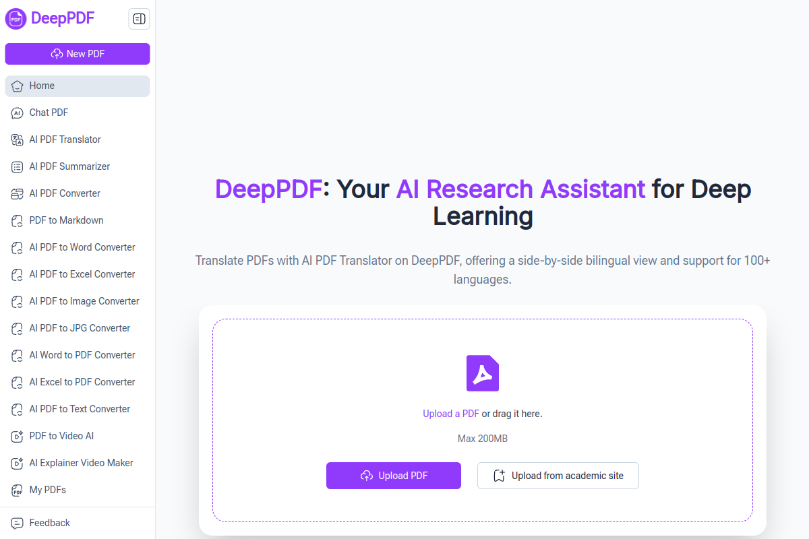Click Upload from academic site button
Viewport: 809px width, 539px height.
pyautogui.click(x=558, y=476)
